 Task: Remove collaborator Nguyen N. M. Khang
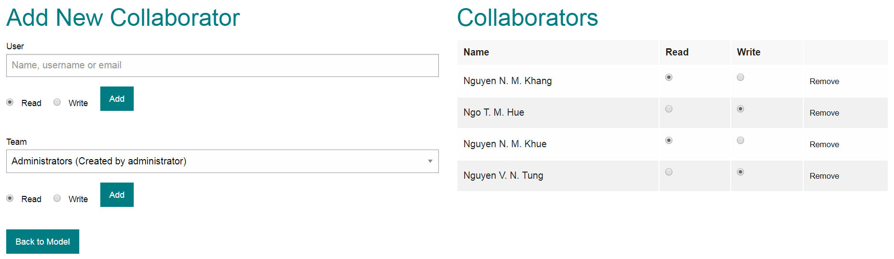click(824, 82)
